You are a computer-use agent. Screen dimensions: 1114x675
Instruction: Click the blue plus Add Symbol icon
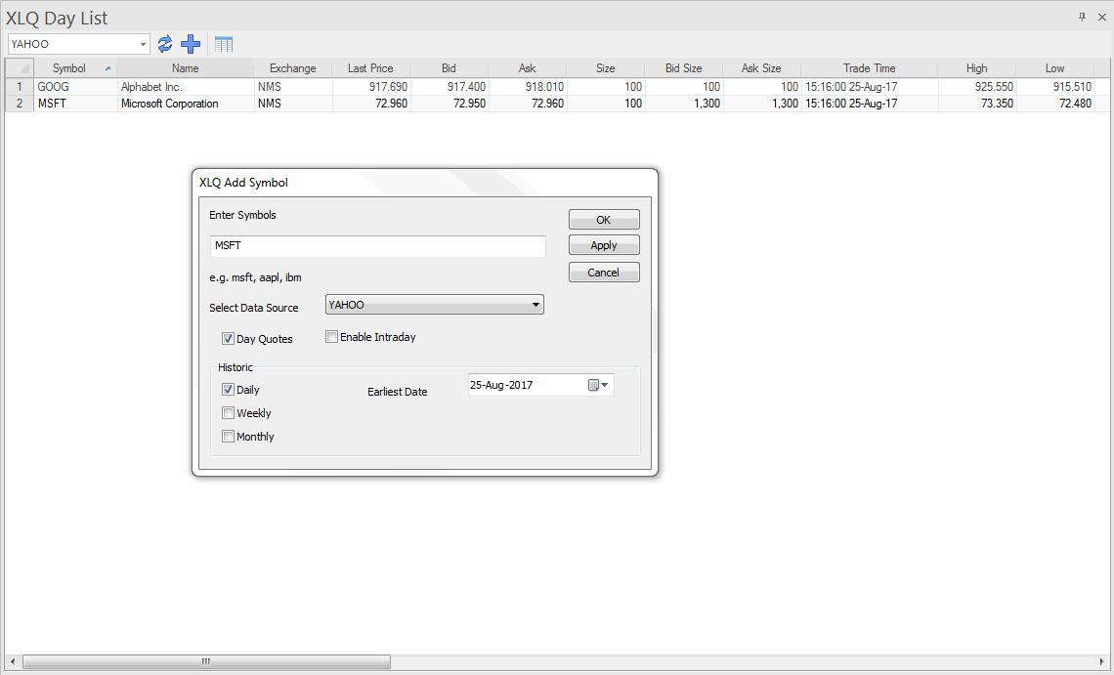point(191,43)
